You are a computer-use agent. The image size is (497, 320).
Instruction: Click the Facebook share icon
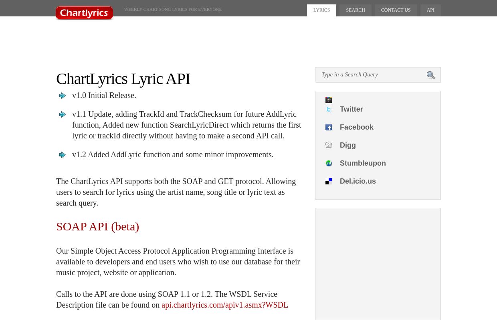pos(329,127)
